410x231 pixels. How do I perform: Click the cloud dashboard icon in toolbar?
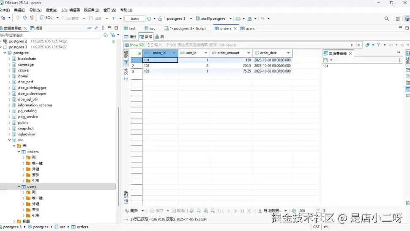pyautogui.click(x=238, y=19)
